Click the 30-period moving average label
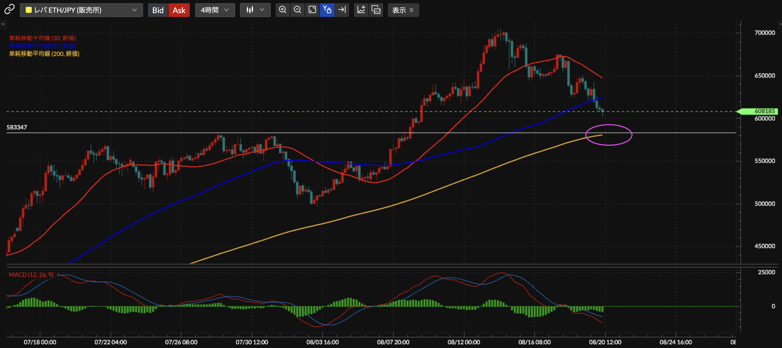Screen dimensions: 782x348 coord(42,38)
